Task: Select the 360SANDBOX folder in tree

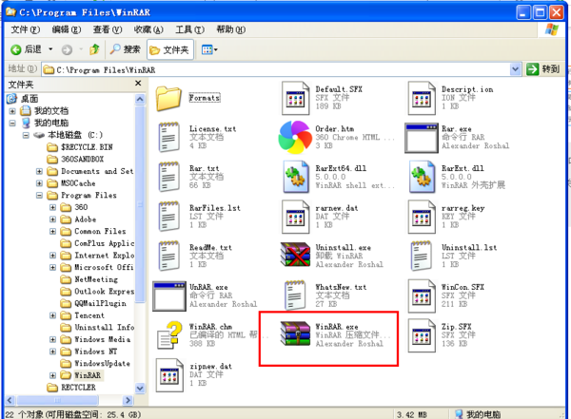Action: [76, 160]
